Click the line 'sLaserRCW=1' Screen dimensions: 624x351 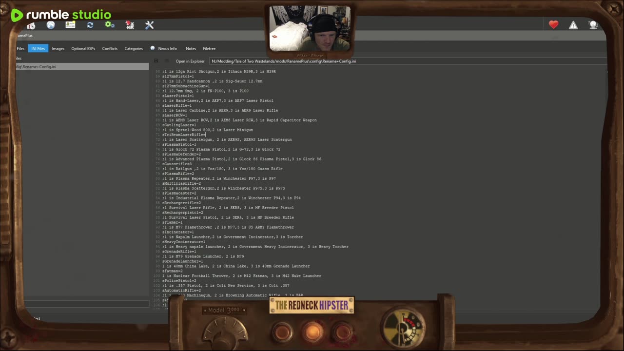point(175,116)
